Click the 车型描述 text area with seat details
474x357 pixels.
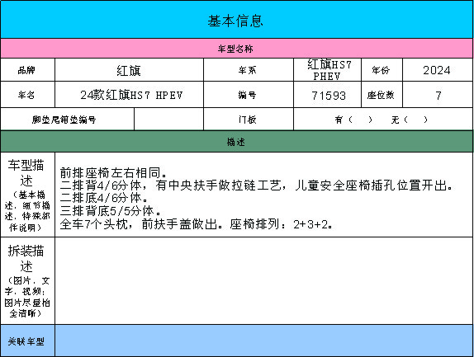point(264,195)
